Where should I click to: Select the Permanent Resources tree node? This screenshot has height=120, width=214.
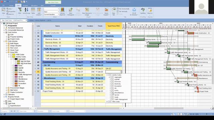tap(15, 28)
